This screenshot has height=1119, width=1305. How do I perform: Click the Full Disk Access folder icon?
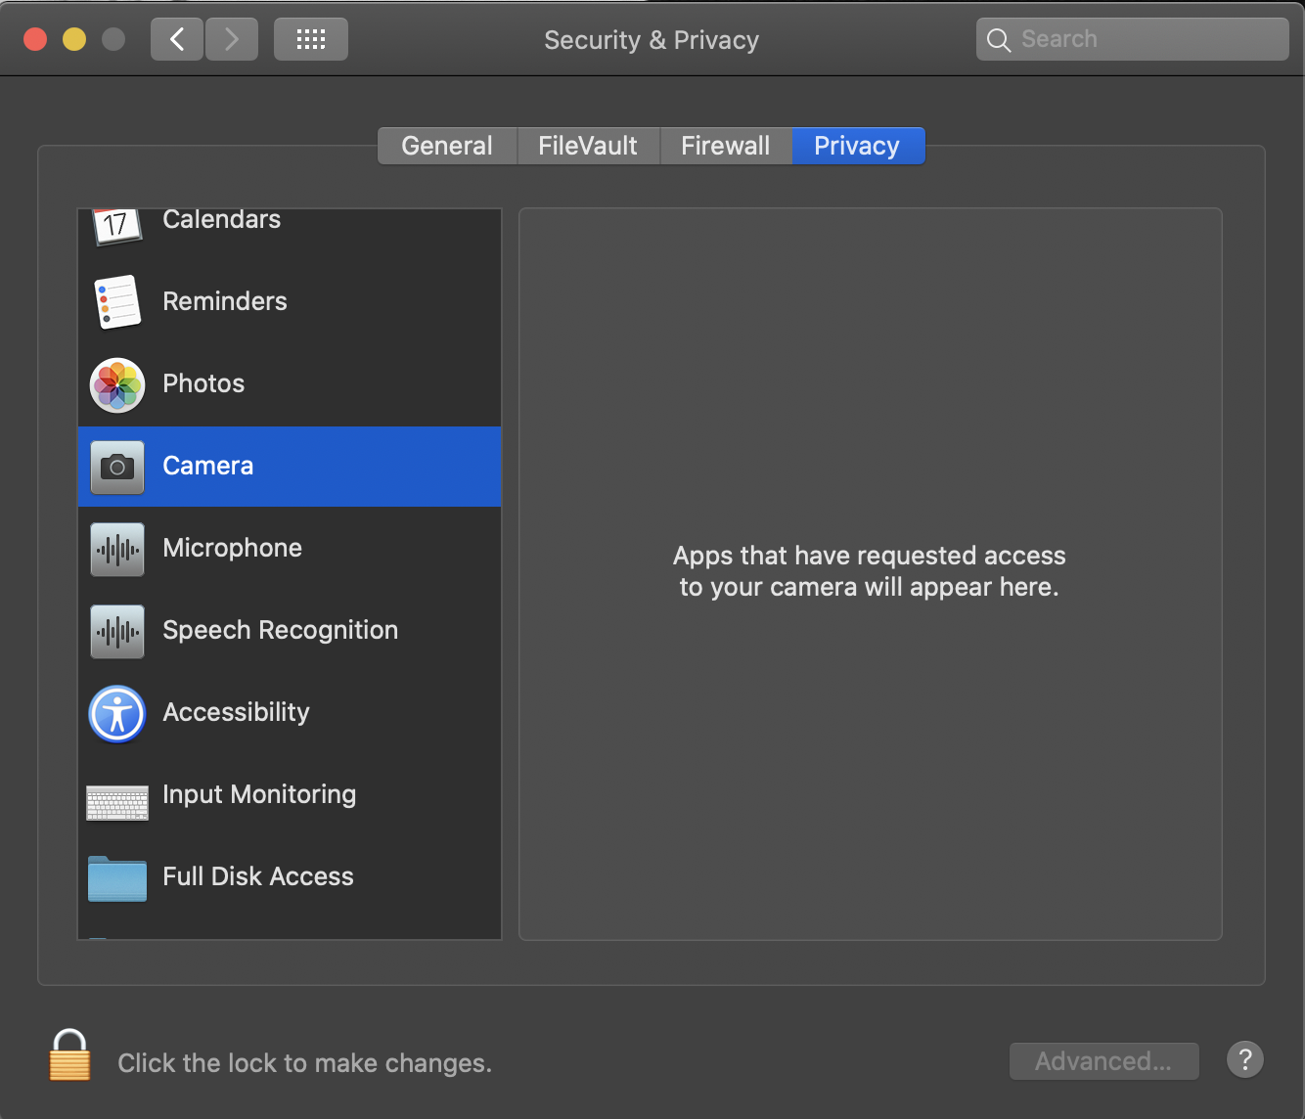(x=117, y=878)
